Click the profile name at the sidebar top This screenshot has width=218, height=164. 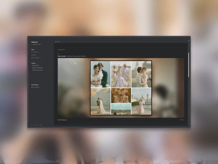click(x=34, y=42)
